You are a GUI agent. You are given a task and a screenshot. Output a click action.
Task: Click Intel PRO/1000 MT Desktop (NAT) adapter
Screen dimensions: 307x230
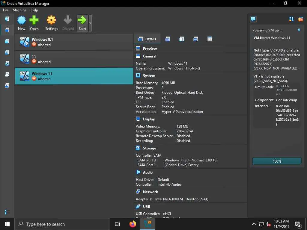pyautogui.click(x=182, y=199)
